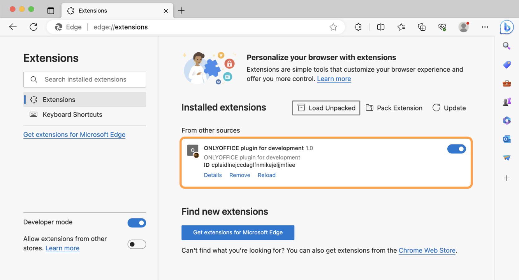Open the Settings and more menu

pyautogui.click(x=485, y=27)
